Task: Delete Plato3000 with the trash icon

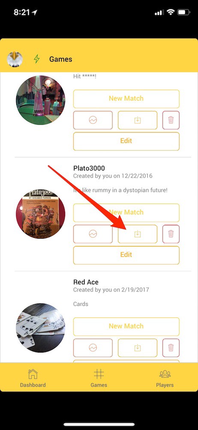Action: (x=171, y=234)
